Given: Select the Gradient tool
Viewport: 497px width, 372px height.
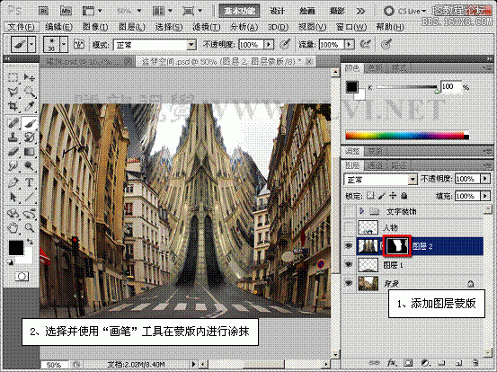Looking at the screenshot, I should pyautogui.click(x=30, y=152).
